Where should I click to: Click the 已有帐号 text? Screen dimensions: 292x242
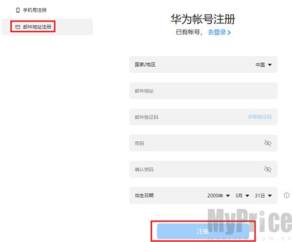point(188,32)
